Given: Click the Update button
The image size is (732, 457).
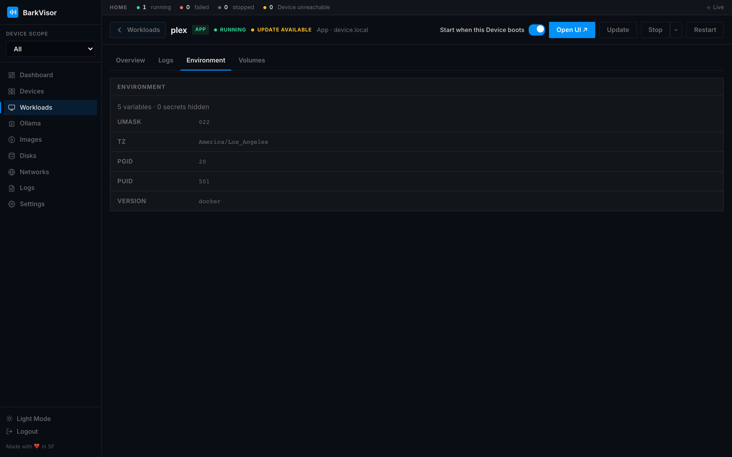Looking at the screenshot, I should 618,30.
